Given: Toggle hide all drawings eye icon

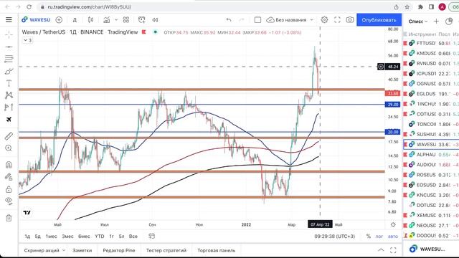Looking at the screenshot, I should (9, 201).
